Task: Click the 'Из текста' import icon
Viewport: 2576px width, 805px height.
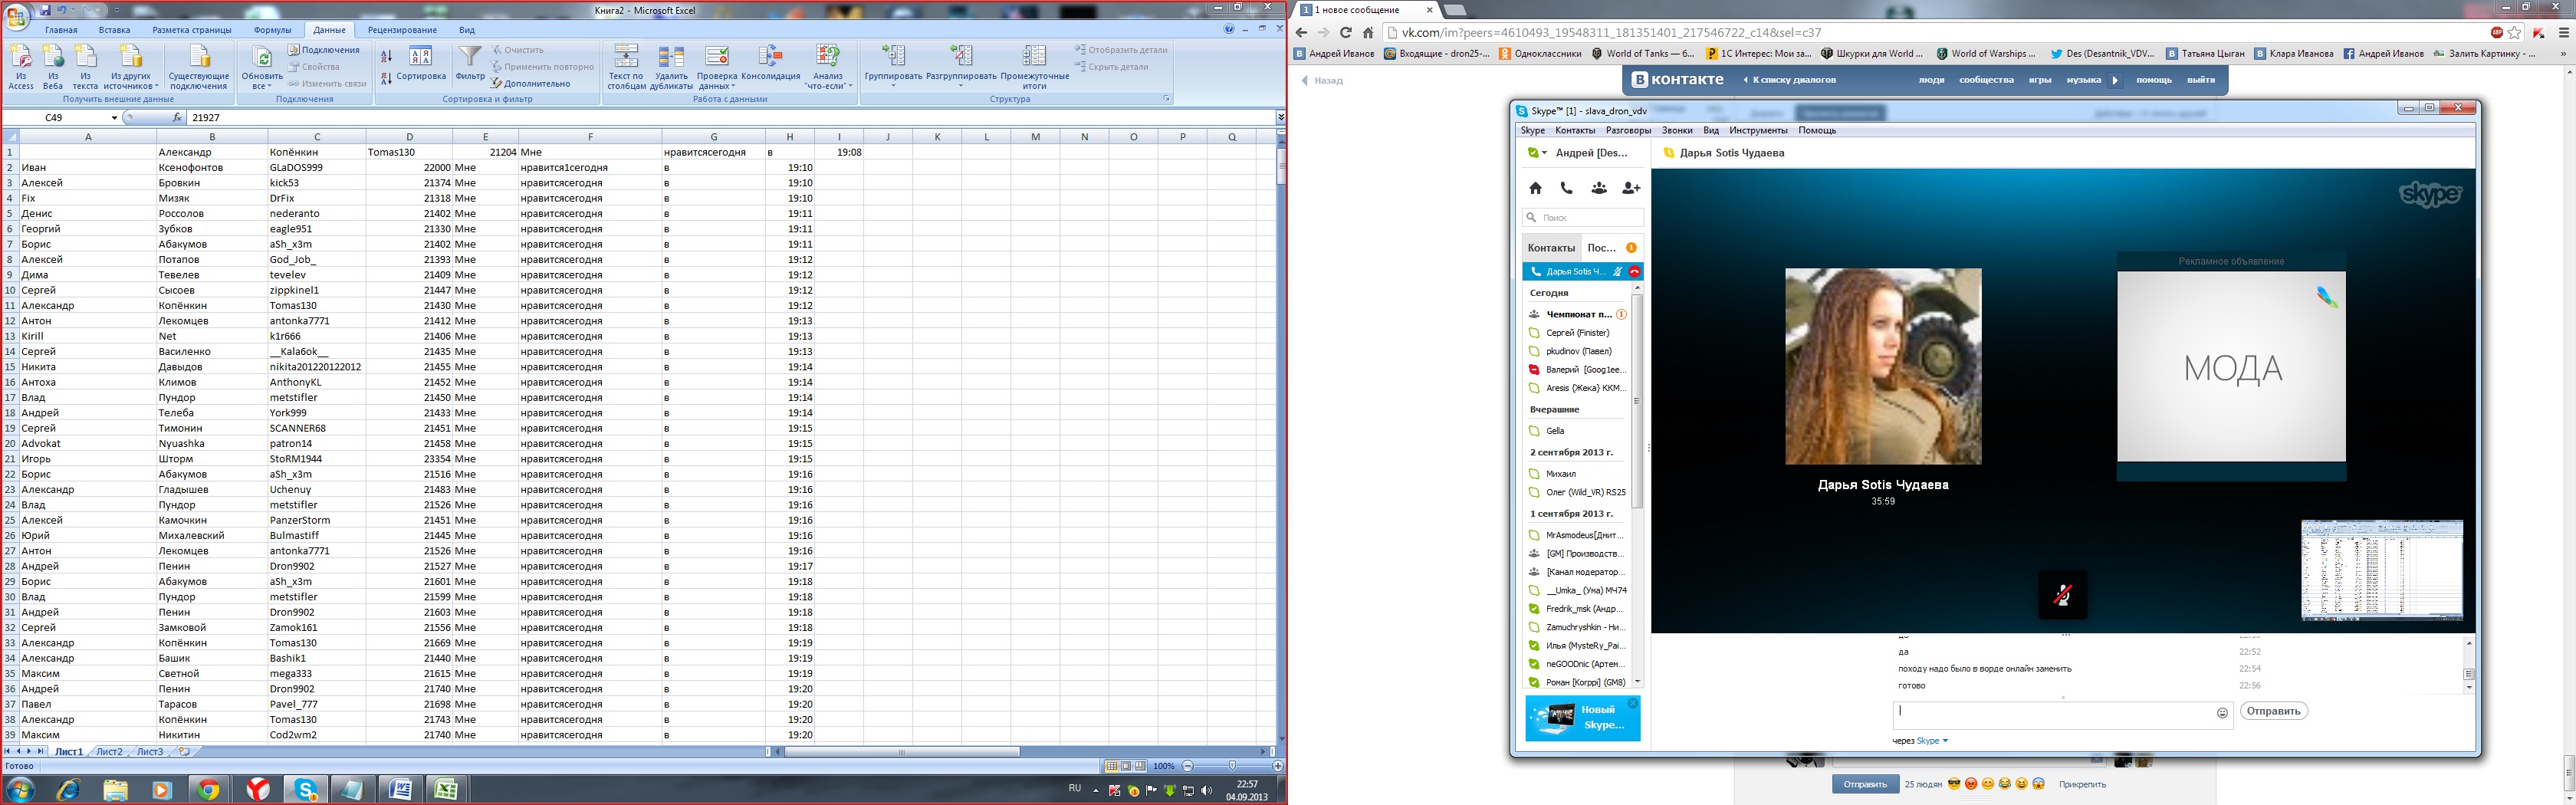Action: click(x=86, y=66)
